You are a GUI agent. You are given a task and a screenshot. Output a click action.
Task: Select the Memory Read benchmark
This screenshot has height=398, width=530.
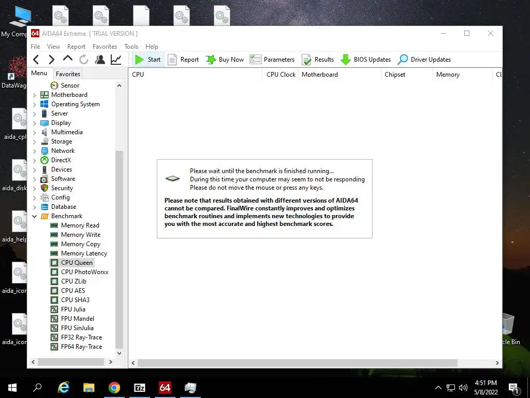(x=75, y=225)
